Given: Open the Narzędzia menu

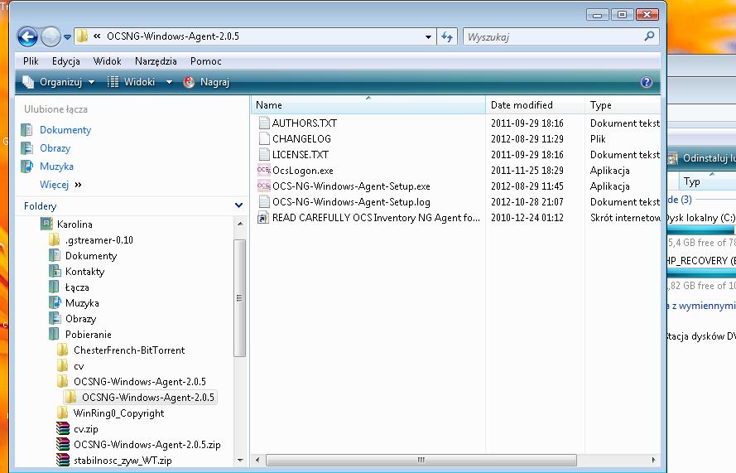Looking at the screenshot, I should click(156, 61).
